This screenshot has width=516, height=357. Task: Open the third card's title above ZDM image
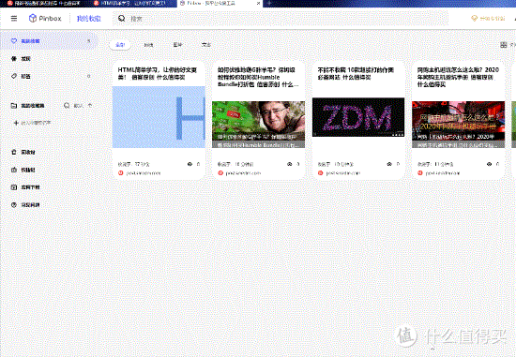[356, 73]
